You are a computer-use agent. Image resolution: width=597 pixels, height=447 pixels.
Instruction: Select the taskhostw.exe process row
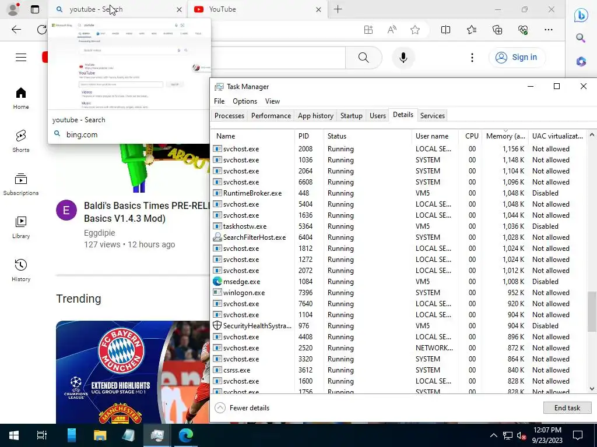pyautogui.click(x=399, y=226)
